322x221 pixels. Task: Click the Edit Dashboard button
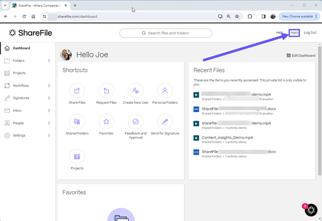point(301,56)
